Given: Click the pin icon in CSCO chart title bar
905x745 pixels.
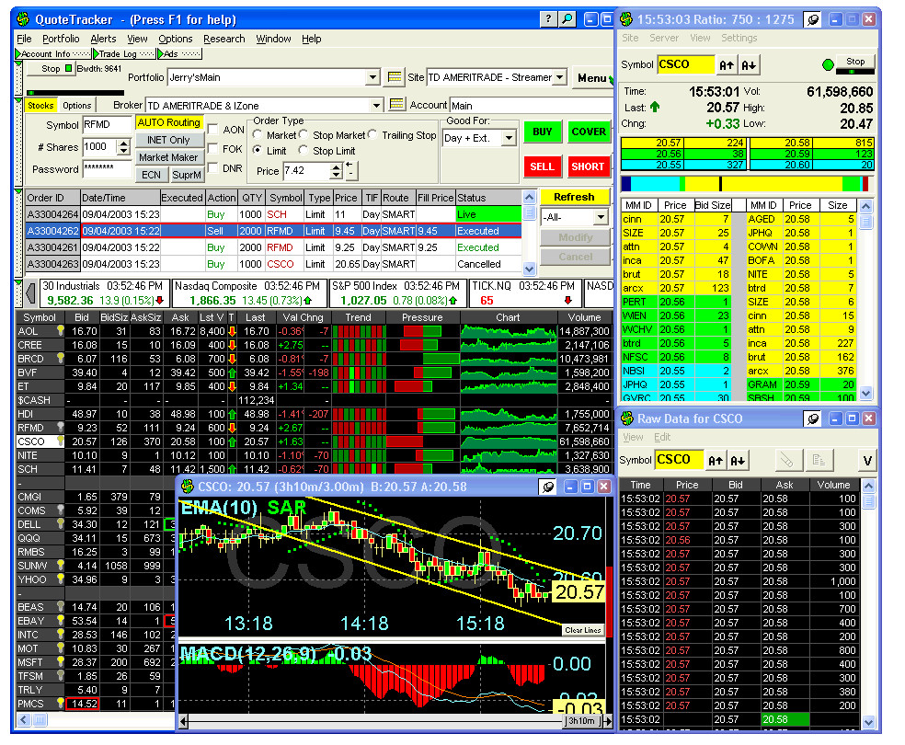Looking at the screenshot, I should click(548, 487).
